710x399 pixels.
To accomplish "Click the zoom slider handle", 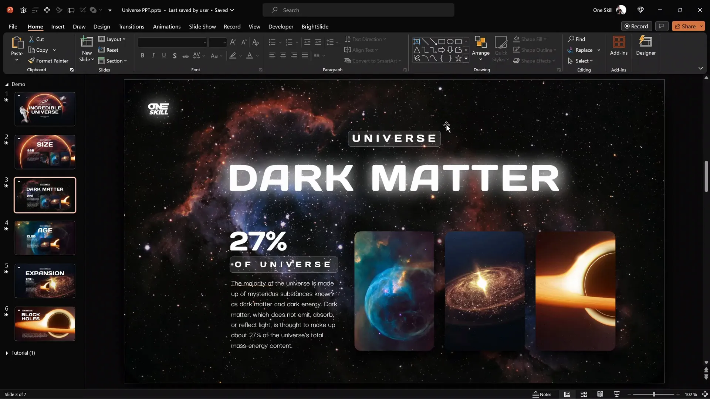I will 654,394.
